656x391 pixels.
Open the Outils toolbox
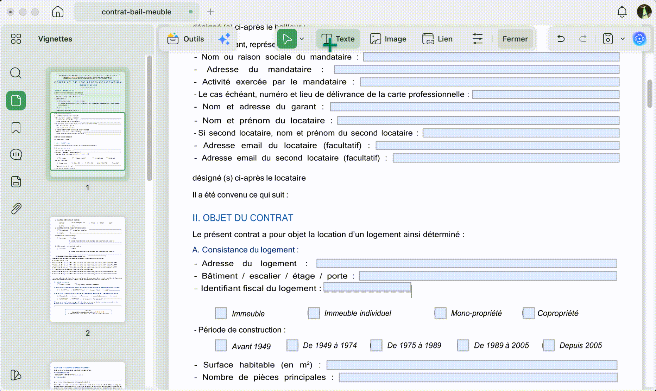(185, 39)
